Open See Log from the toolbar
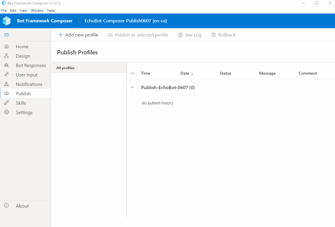Image resolution: width=335 pixels, height=227 pixels. [x=190, y=35]
